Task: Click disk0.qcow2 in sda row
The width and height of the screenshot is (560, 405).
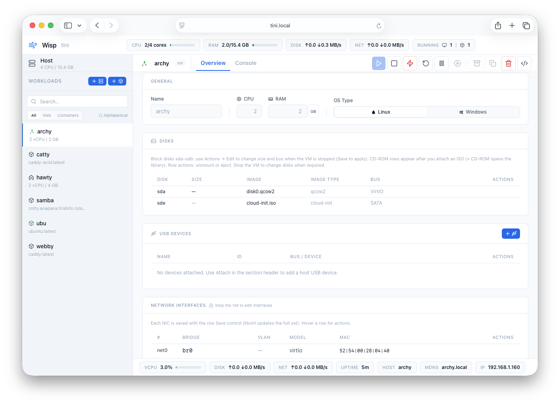Action: tap(260, 192)
